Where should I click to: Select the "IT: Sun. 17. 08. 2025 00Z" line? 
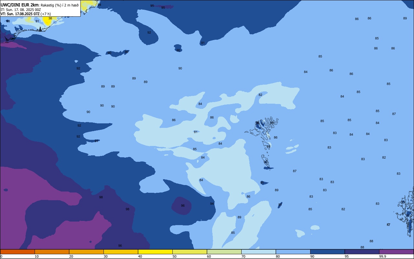pyautogui.click(x=21, y=10)
